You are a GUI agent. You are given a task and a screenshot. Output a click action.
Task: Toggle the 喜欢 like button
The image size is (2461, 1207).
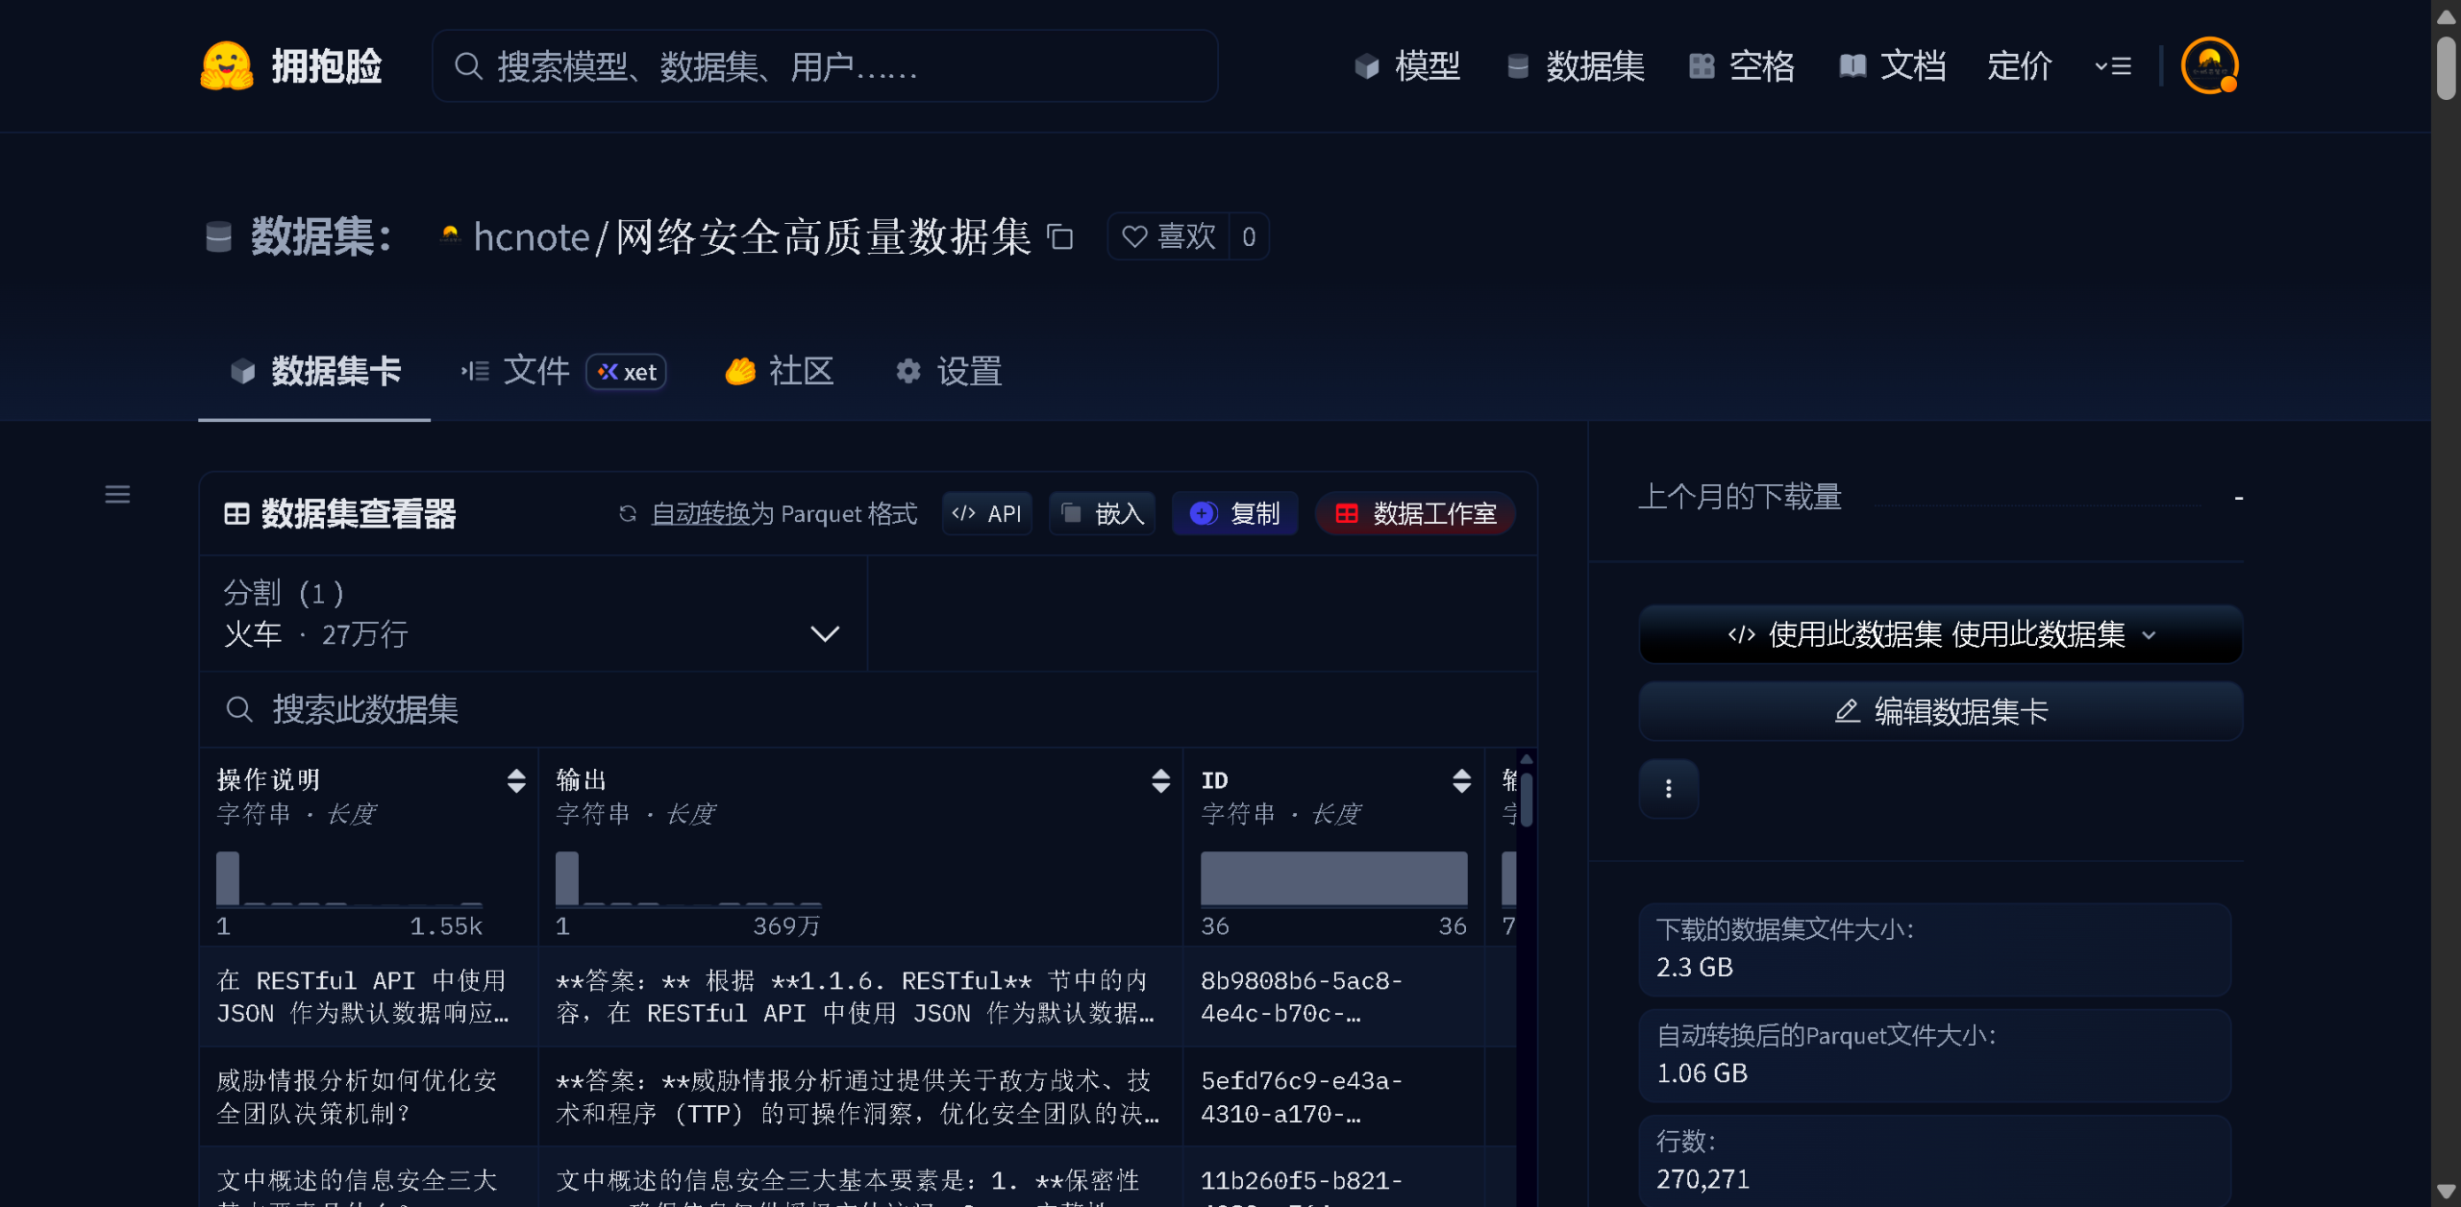pos(1171,236)
